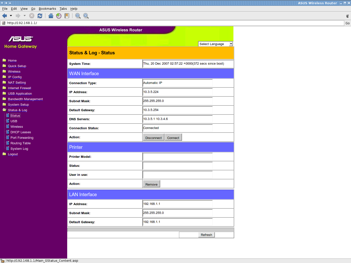
Task: Open the Port Forwarding page
Action: [x=22, y=138]
